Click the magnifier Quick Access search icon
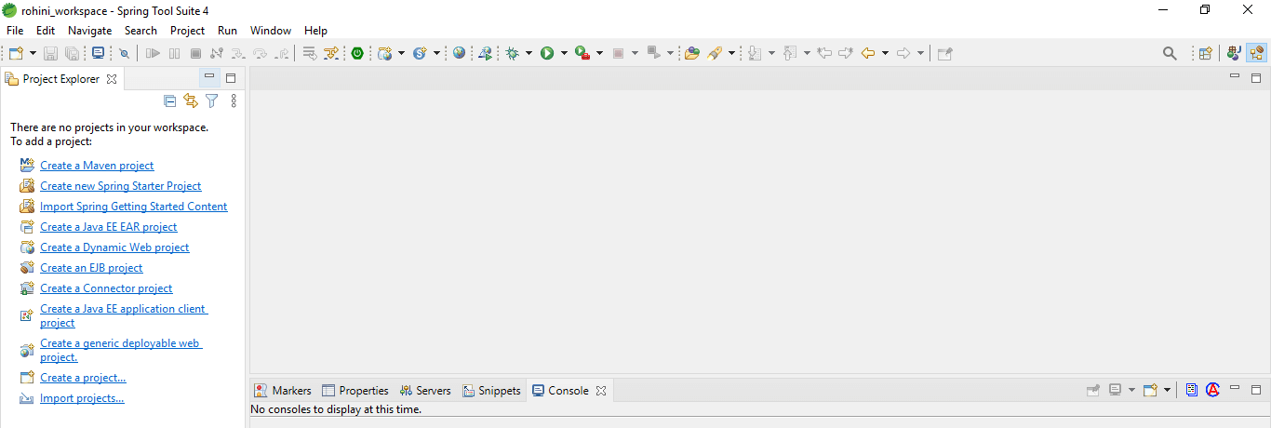 1170,54
